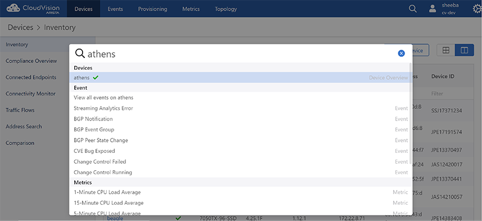The width and height of the screenshot is (482, 221).
Task: Select Streaming Analytics Error event
Action: click(x=240, y=108)
